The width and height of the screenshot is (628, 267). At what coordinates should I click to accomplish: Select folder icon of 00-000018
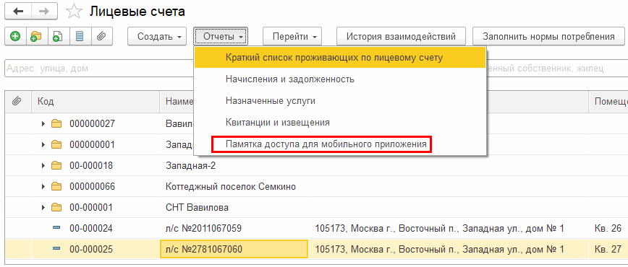(x=57, y=165)
